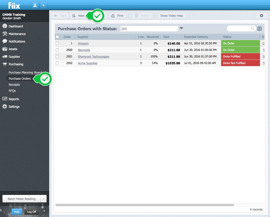Open the Shamrock Technologies supplier link
The height and width of the screenshot is (217, 270).
click(x=94, y=56)
